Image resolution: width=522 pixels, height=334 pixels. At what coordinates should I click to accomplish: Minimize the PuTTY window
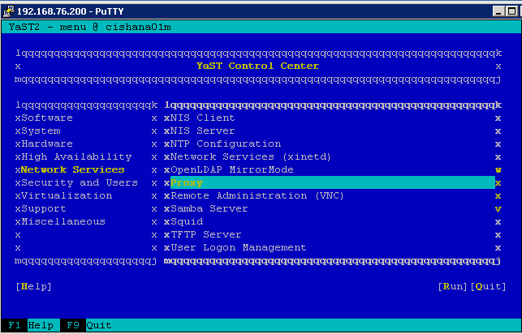[x=498, y=11]
